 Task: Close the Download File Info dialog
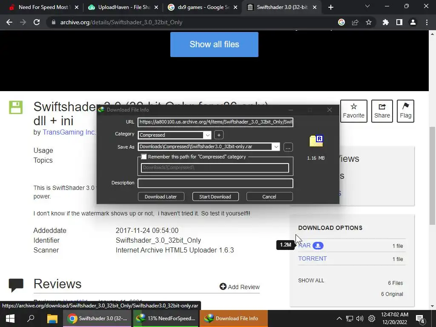330,110
